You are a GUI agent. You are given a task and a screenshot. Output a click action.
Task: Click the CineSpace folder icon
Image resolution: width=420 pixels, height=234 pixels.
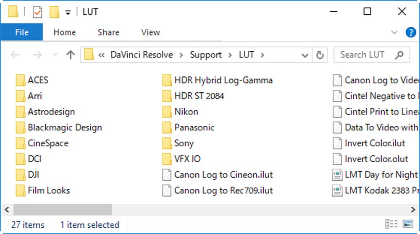(x=20, y=143)
